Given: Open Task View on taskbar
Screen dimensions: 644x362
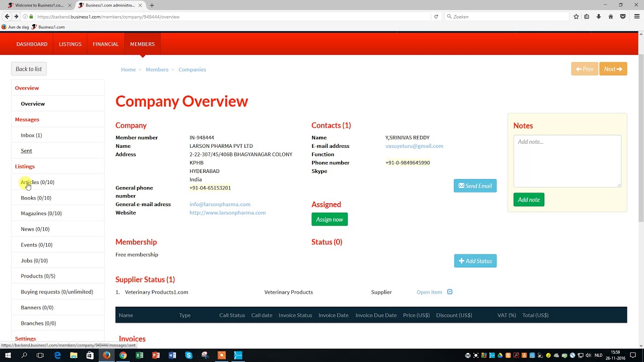Looking at the screenshot, I should pos(40,355).
